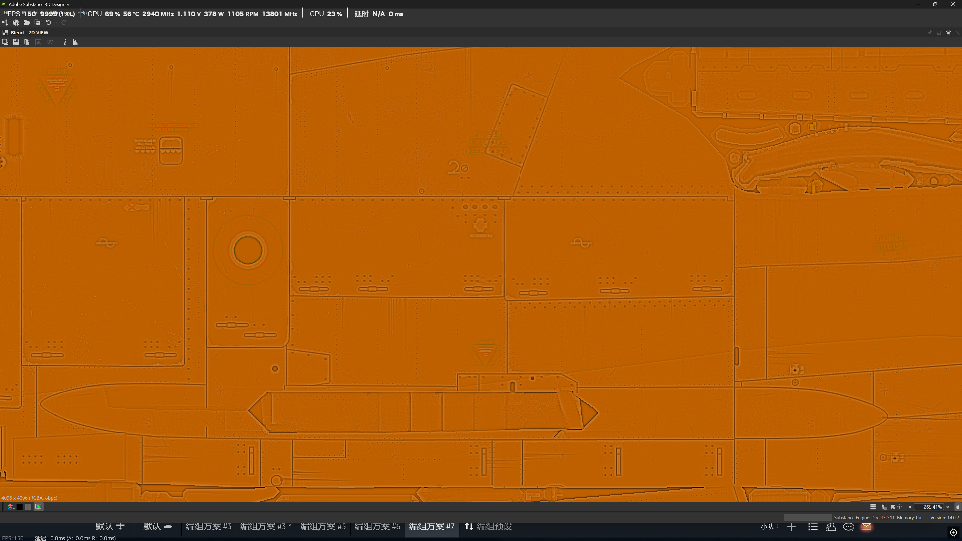Click the 2D view info icon
The height and width of the screenshot is (541, 962).
[x=65, y=42]
